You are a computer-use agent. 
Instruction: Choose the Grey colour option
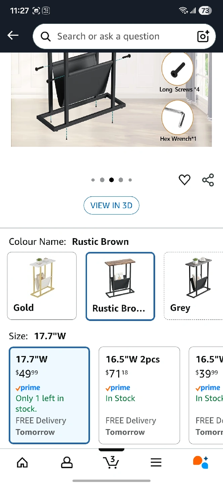coord(193,286)
